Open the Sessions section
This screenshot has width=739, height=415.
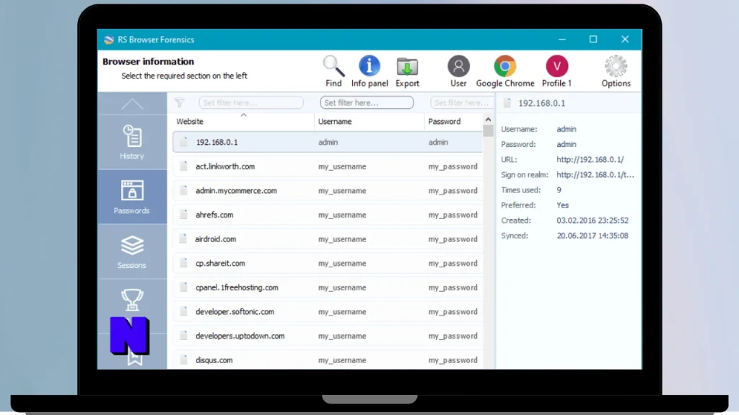132,251
